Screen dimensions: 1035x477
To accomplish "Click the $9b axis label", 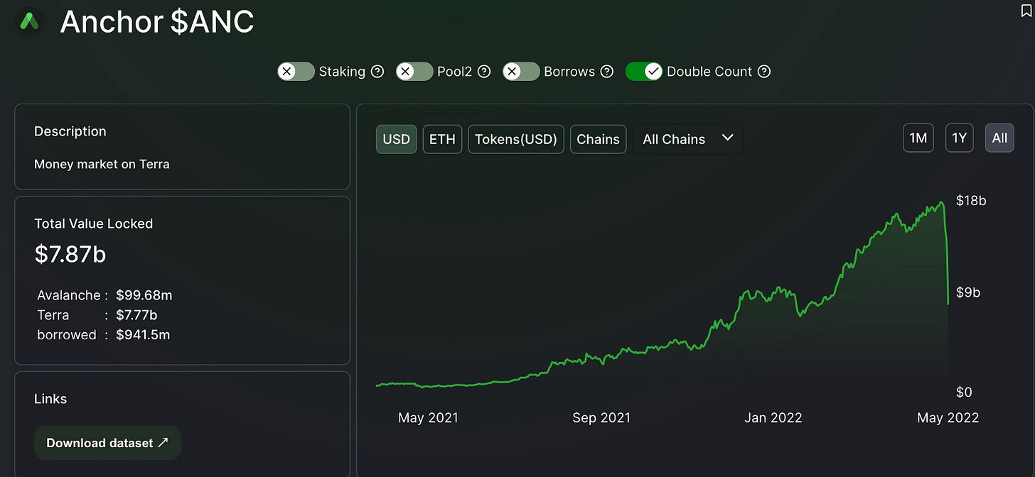I will (967, 292).
